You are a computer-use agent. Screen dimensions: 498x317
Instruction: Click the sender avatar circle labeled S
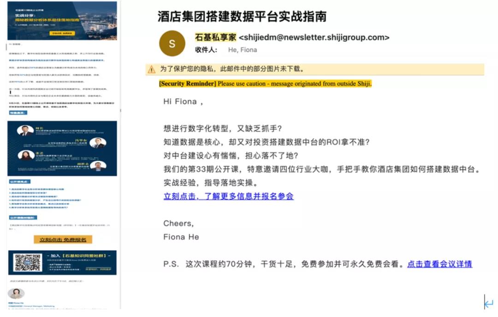(172, 44)
